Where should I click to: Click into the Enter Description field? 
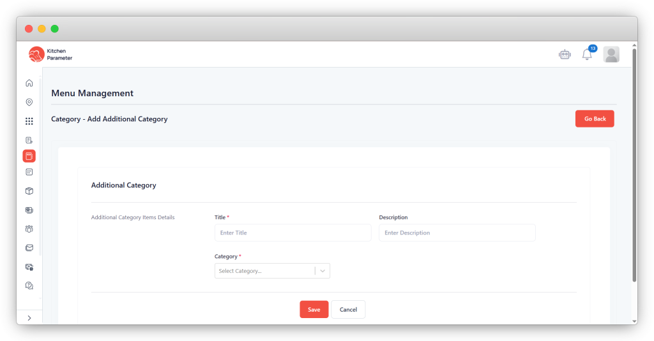(457, 233)
